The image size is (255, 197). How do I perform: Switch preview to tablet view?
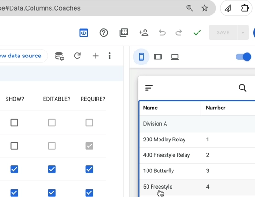pyautogui.click(x=158, y=57)
